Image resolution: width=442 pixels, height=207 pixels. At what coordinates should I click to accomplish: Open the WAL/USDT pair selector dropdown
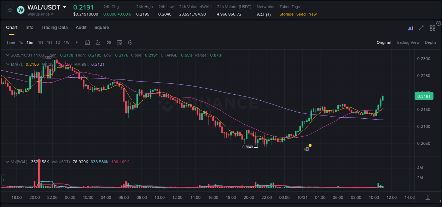pyautogui.click(x=64, y=6)
